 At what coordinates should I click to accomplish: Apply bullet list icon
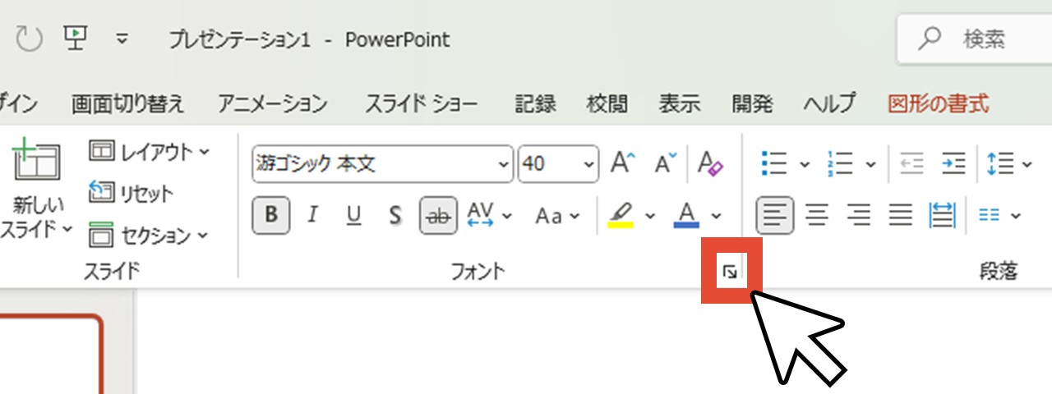[x=774, y=163]
